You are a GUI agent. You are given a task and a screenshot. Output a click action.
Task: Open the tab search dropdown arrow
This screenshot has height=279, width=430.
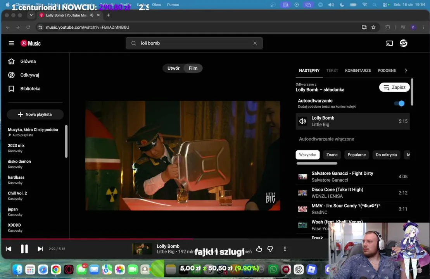(31, 15)
